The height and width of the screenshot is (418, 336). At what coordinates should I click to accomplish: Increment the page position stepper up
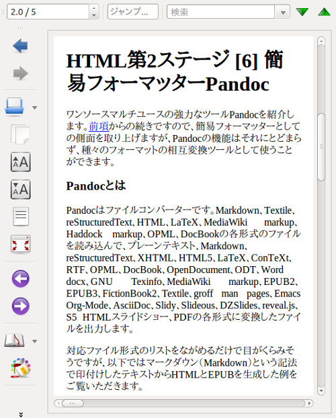tap(93, 9)
